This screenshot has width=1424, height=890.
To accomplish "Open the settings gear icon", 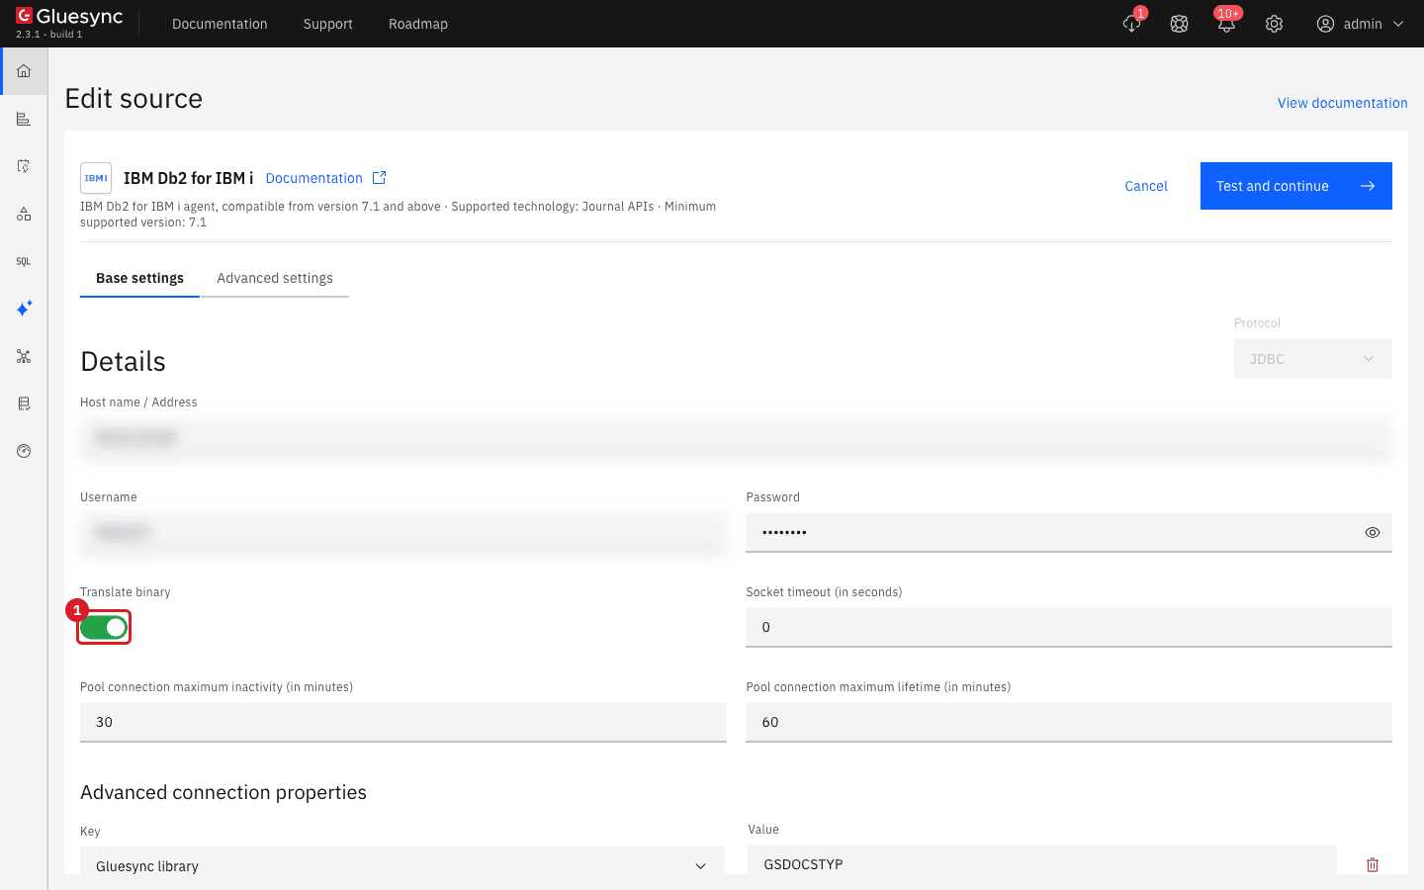I will (x=1274, y=24).
